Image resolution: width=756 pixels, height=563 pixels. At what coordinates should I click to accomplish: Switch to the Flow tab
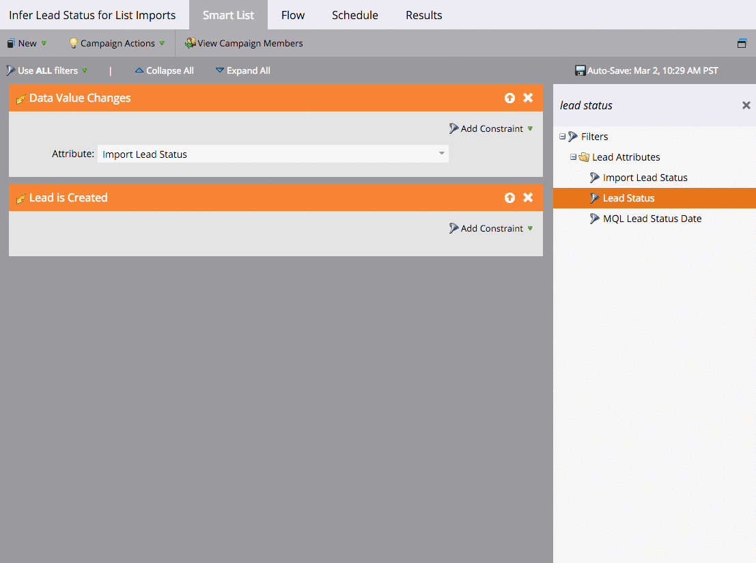point(292,14)
